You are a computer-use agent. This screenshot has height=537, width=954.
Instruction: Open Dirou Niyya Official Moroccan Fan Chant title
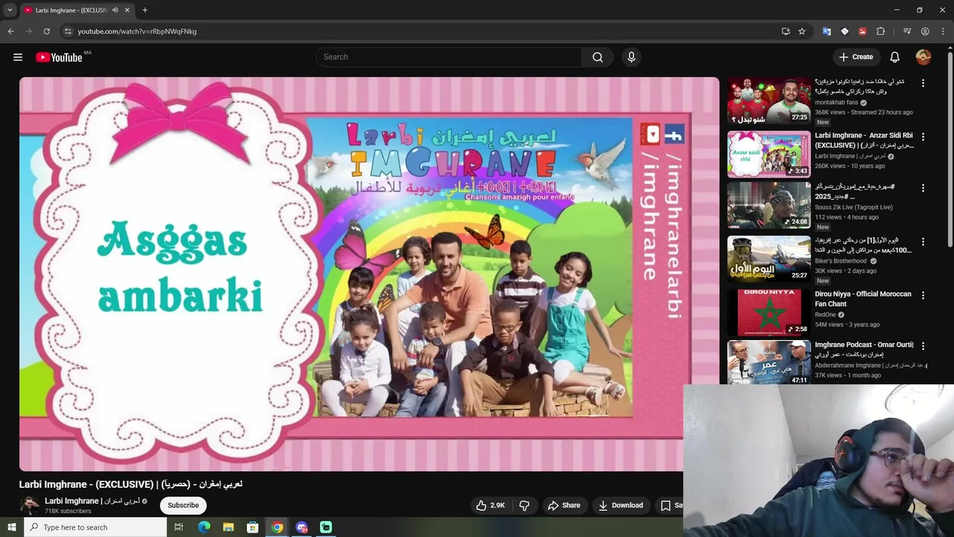point(863,299)
